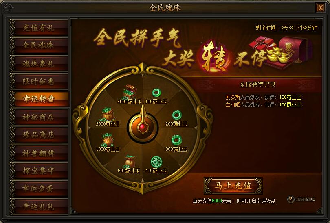330x223 pixels.
Task: Click the 2000霸业玉 jade pot icon
Action: click(x=108, y=114)
